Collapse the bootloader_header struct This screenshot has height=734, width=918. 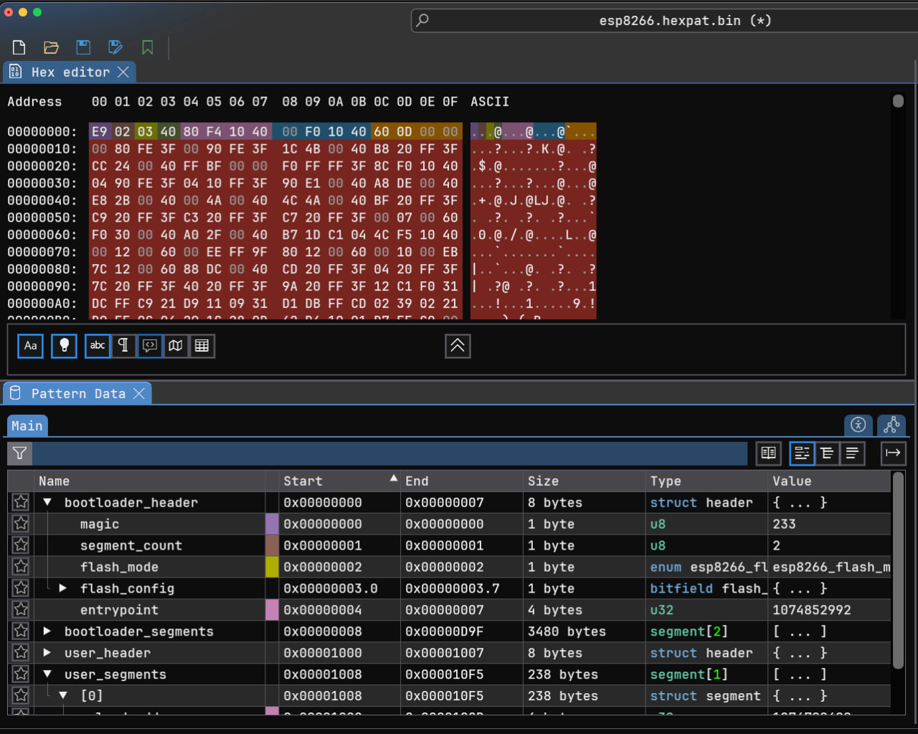[47, 502]
